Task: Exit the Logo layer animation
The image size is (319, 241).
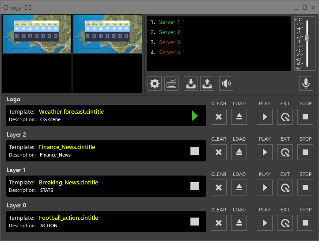Action: coord(285,117)
